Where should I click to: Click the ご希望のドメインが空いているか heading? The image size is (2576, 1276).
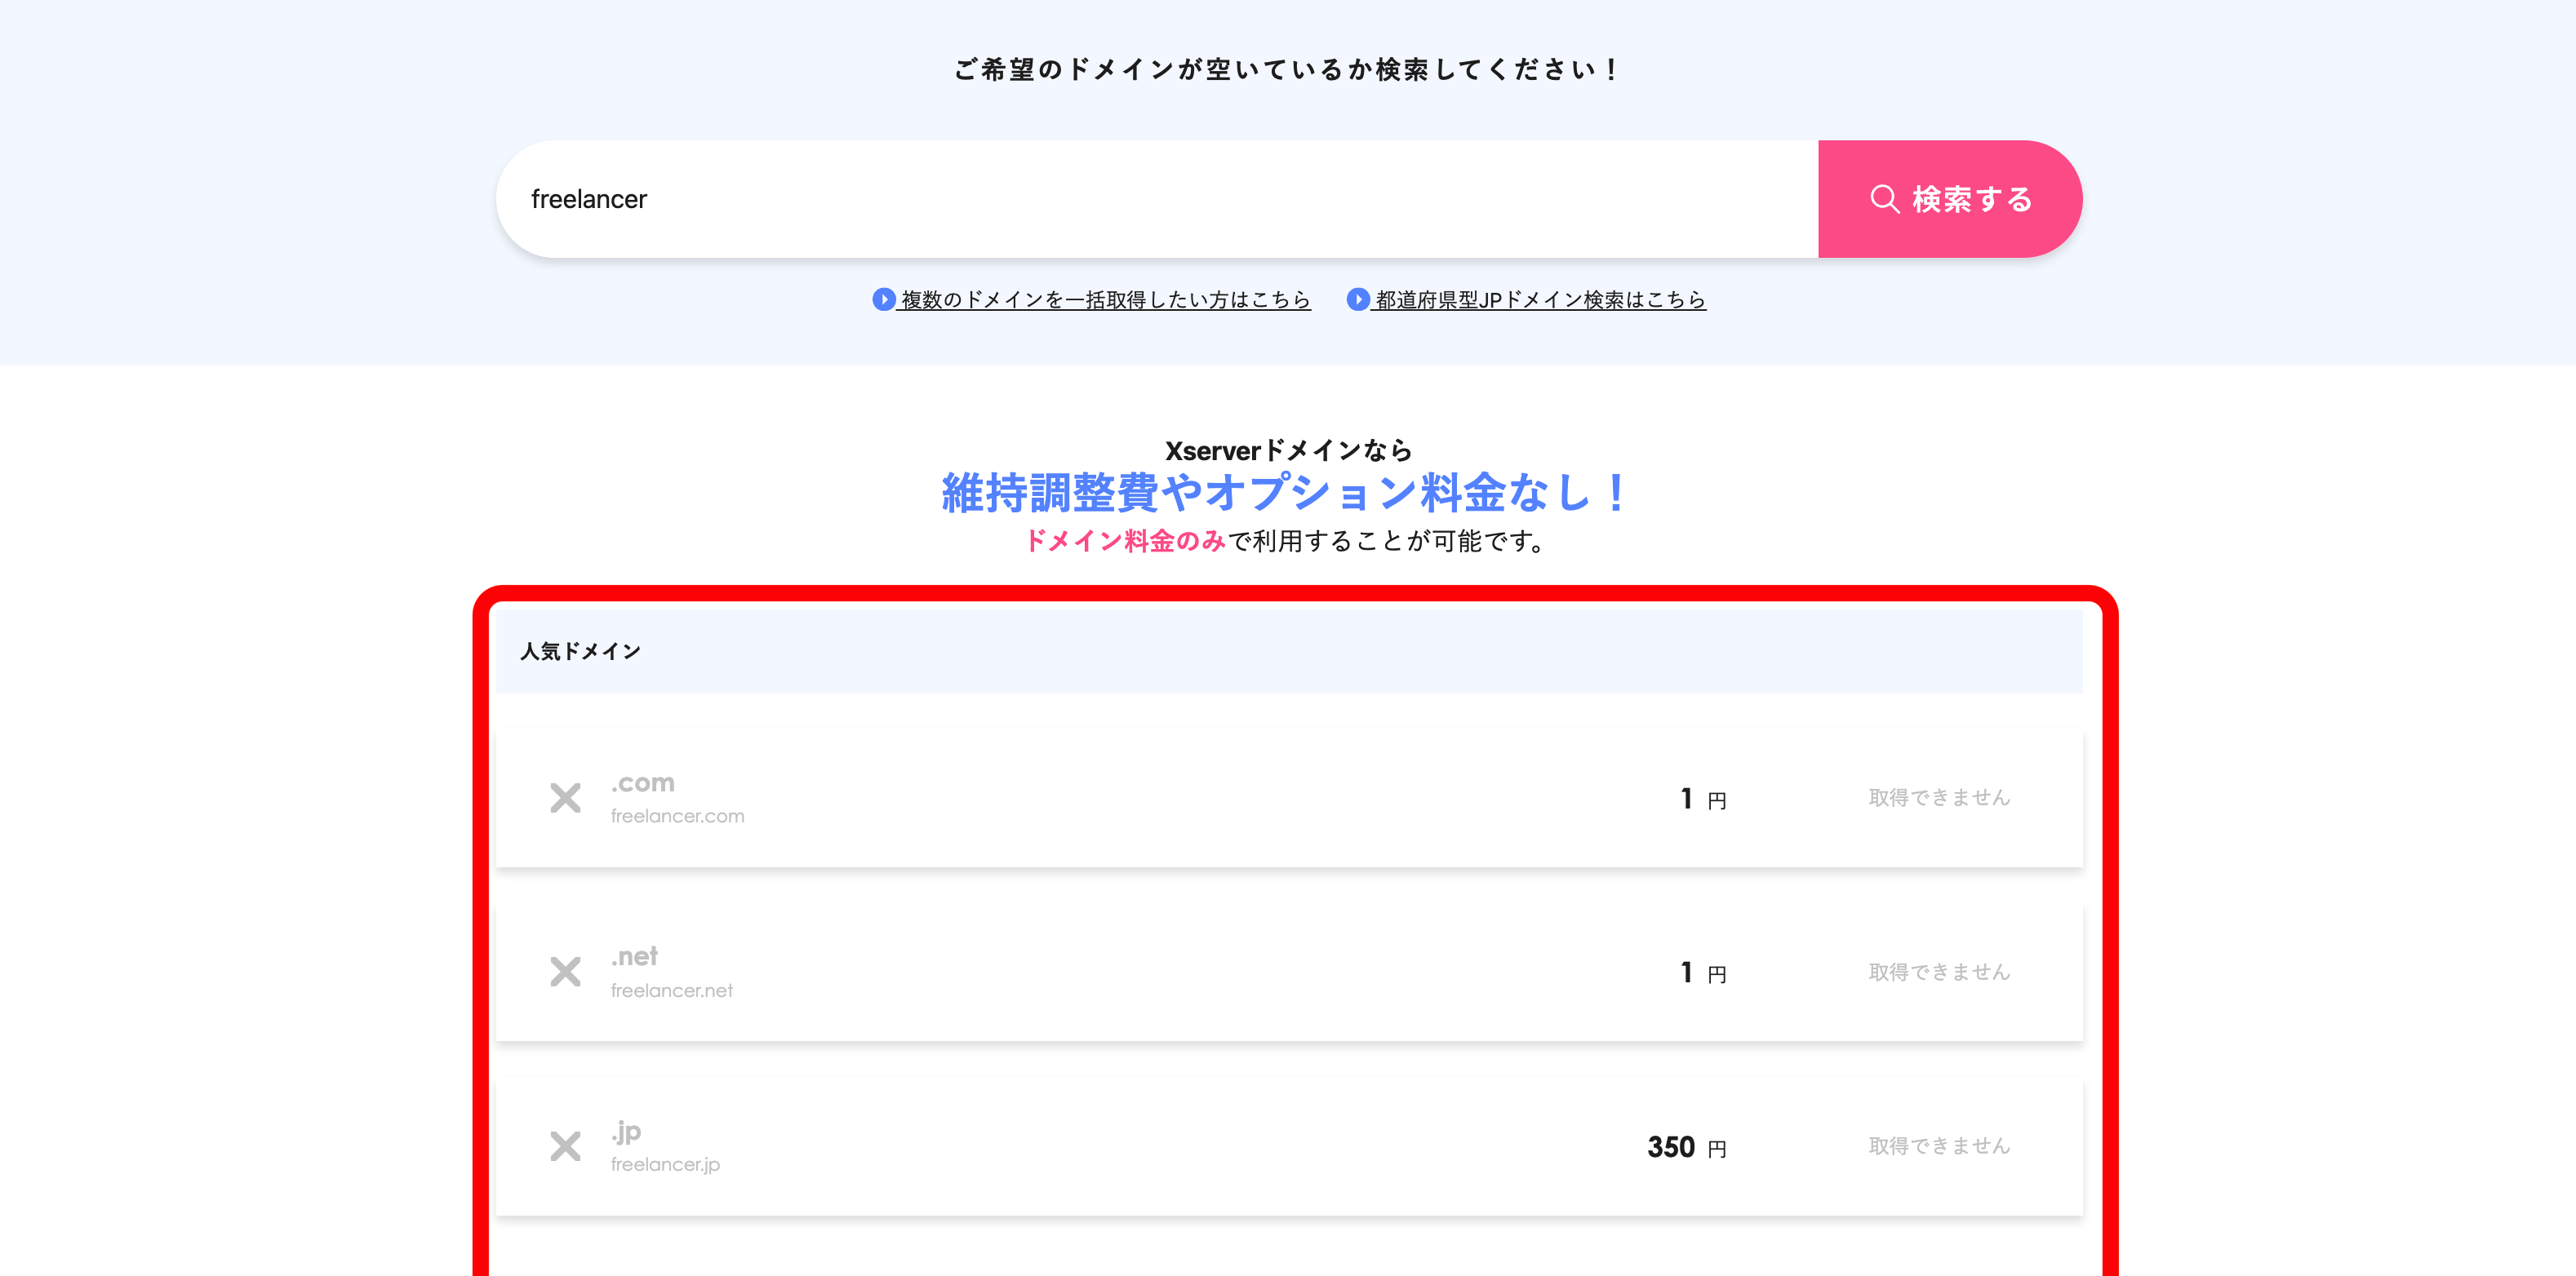(x=1287, y=69)
